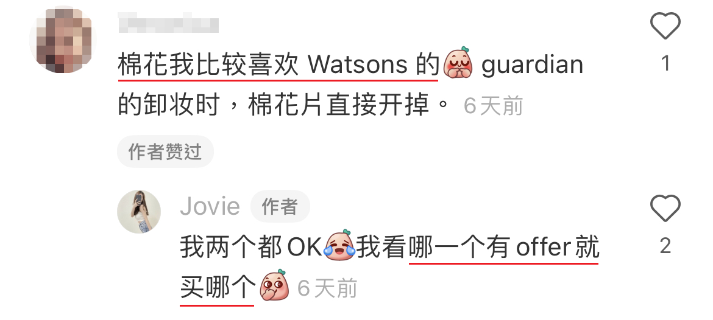
Task: Tap the underlined words 买哪个
Action: coord(218,287)
